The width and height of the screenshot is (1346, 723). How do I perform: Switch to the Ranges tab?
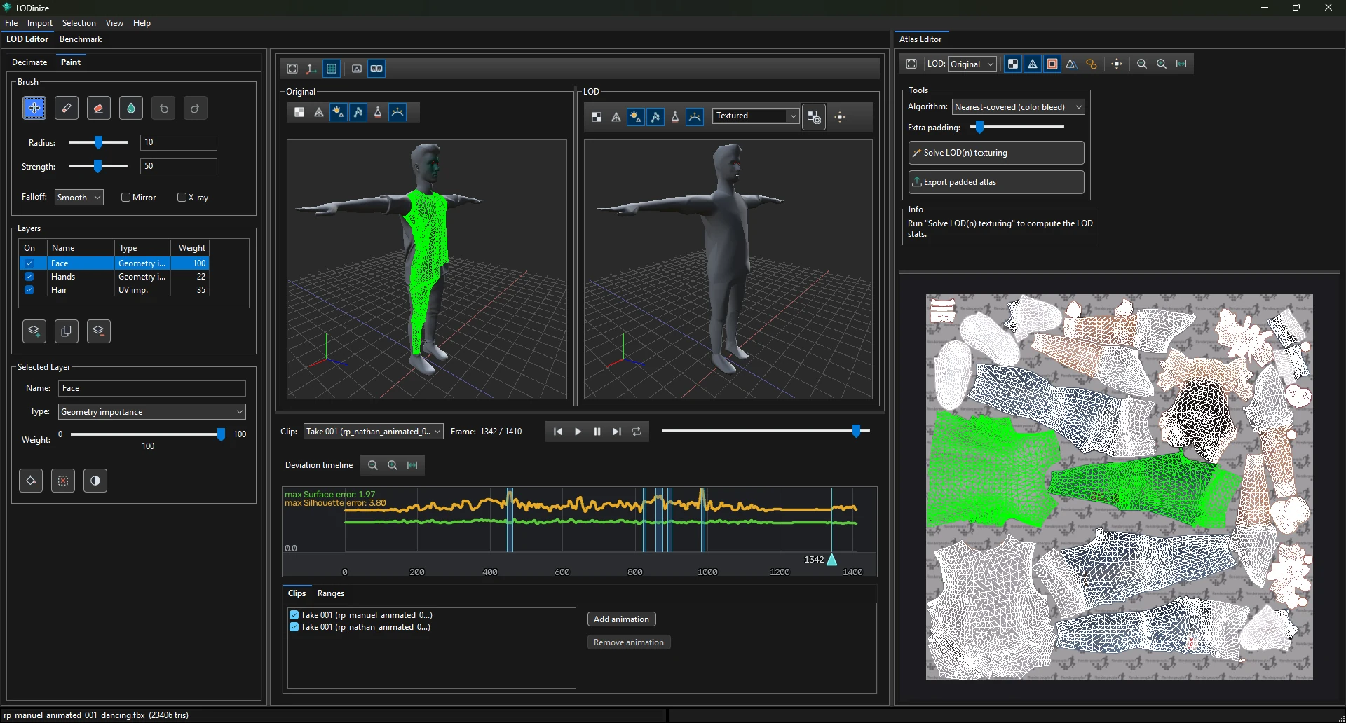click(x=331, y=593)
